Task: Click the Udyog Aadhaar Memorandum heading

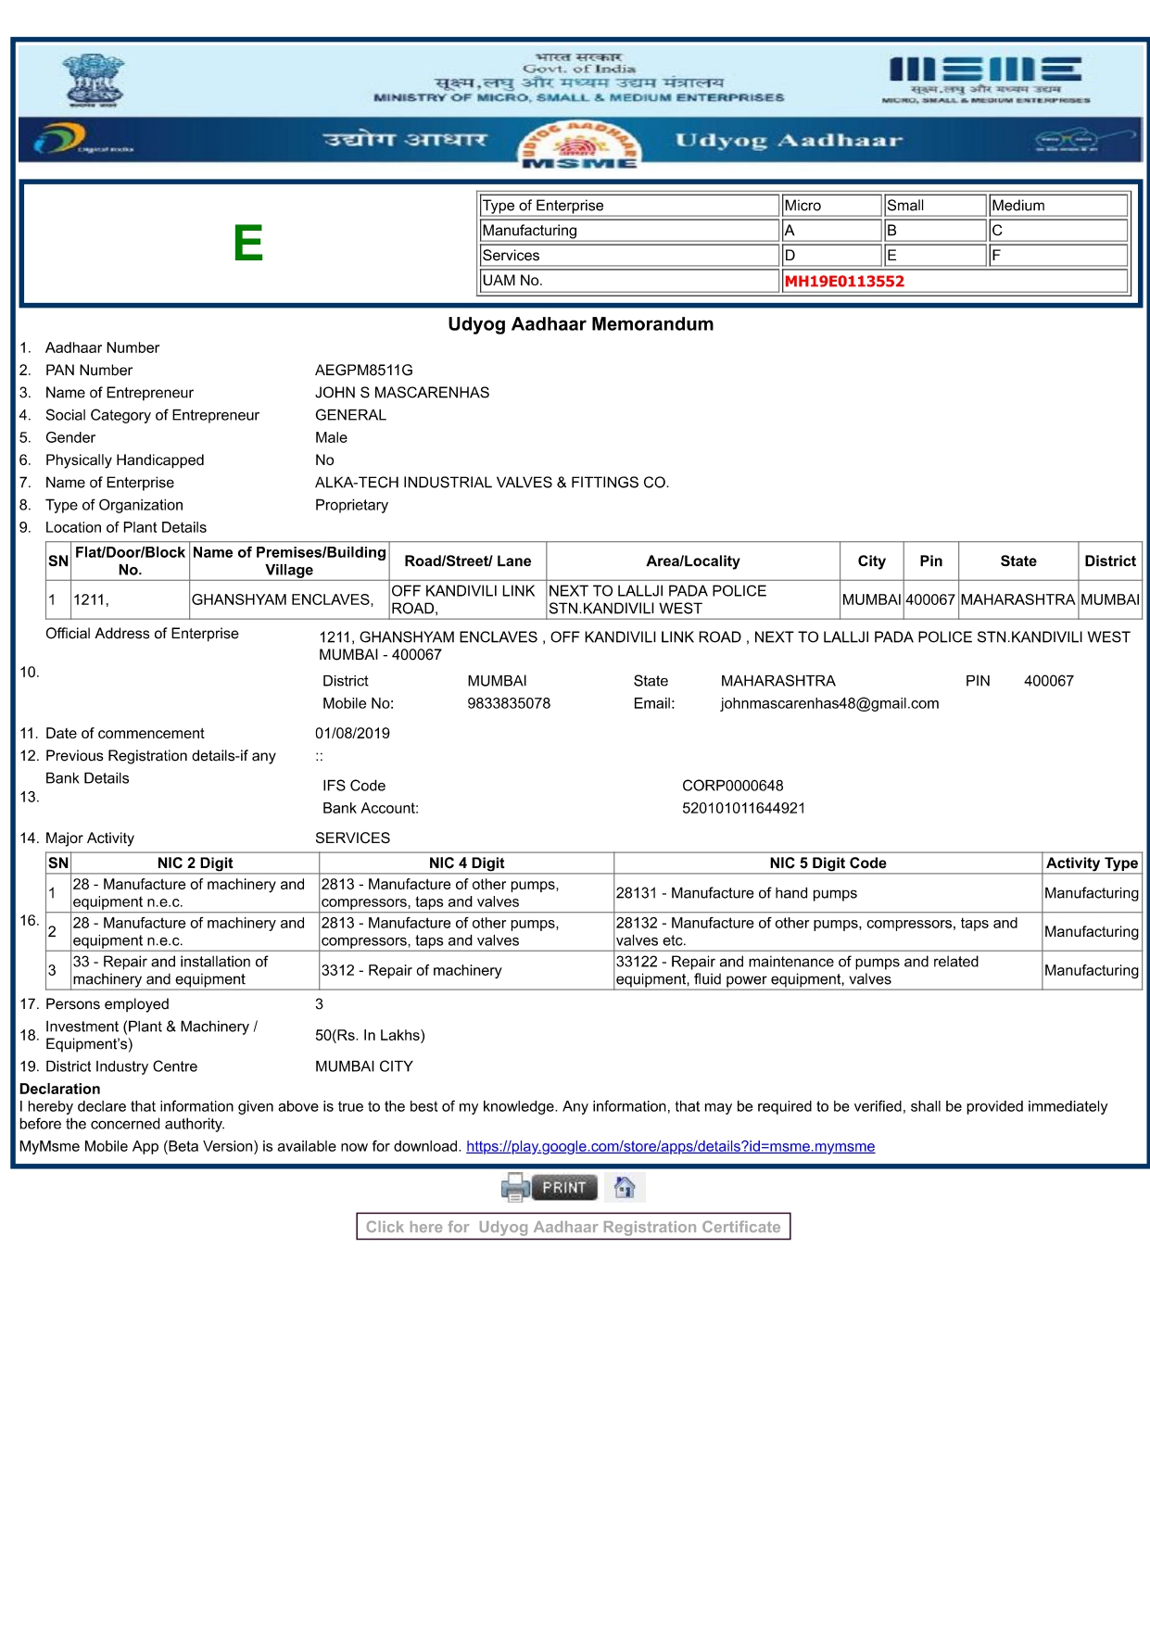Action: pyautogui.click(x=581, y=324)
